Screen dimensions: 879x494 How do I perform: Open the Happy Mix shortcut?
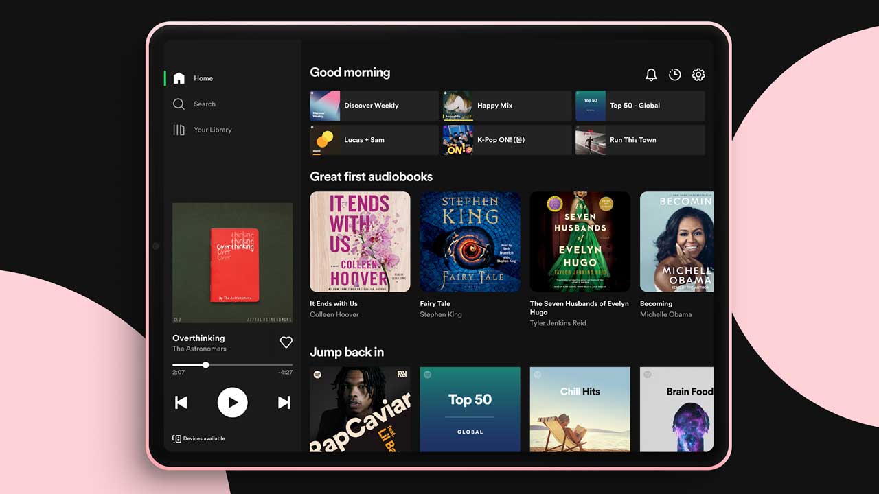point(507,106)
